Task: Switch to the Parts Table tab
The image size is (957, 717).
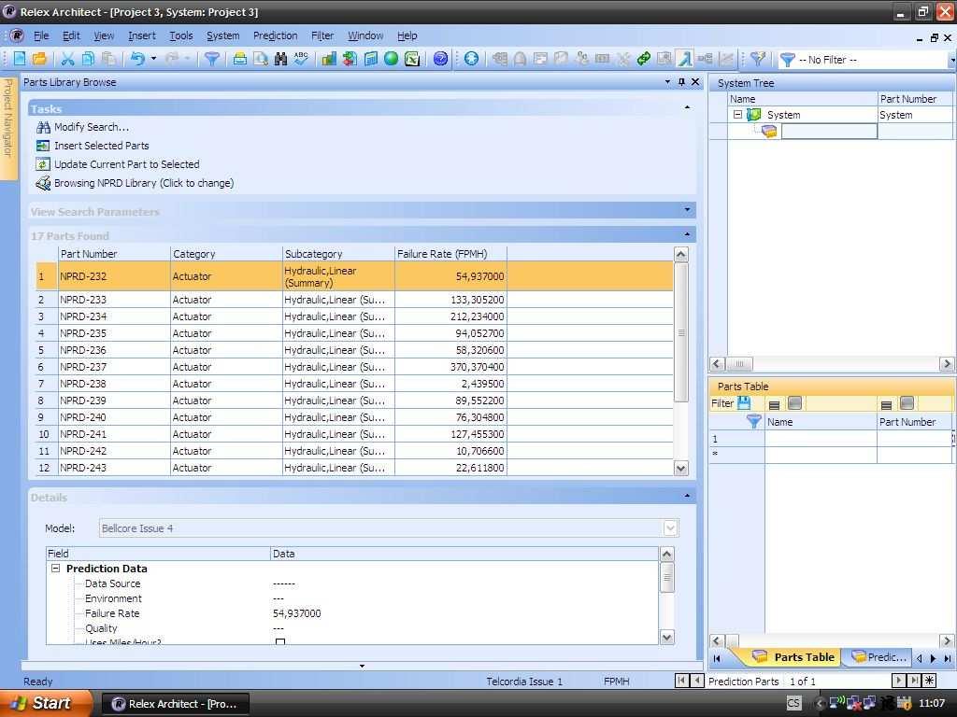Action: click(794, 657)
